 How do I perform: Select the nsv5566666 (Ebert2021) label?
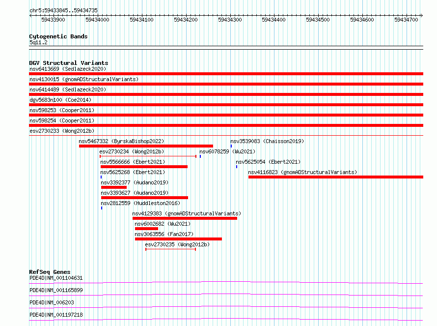133,162
